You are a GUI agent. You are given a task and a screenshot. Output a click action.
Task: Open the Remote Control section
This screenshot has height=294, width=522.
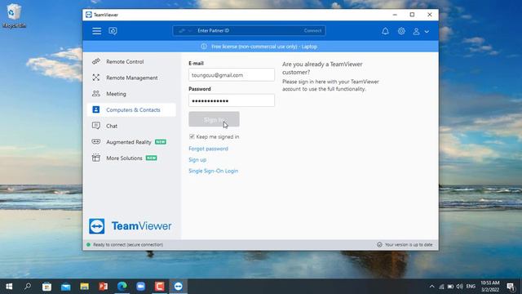click(131, 62)
